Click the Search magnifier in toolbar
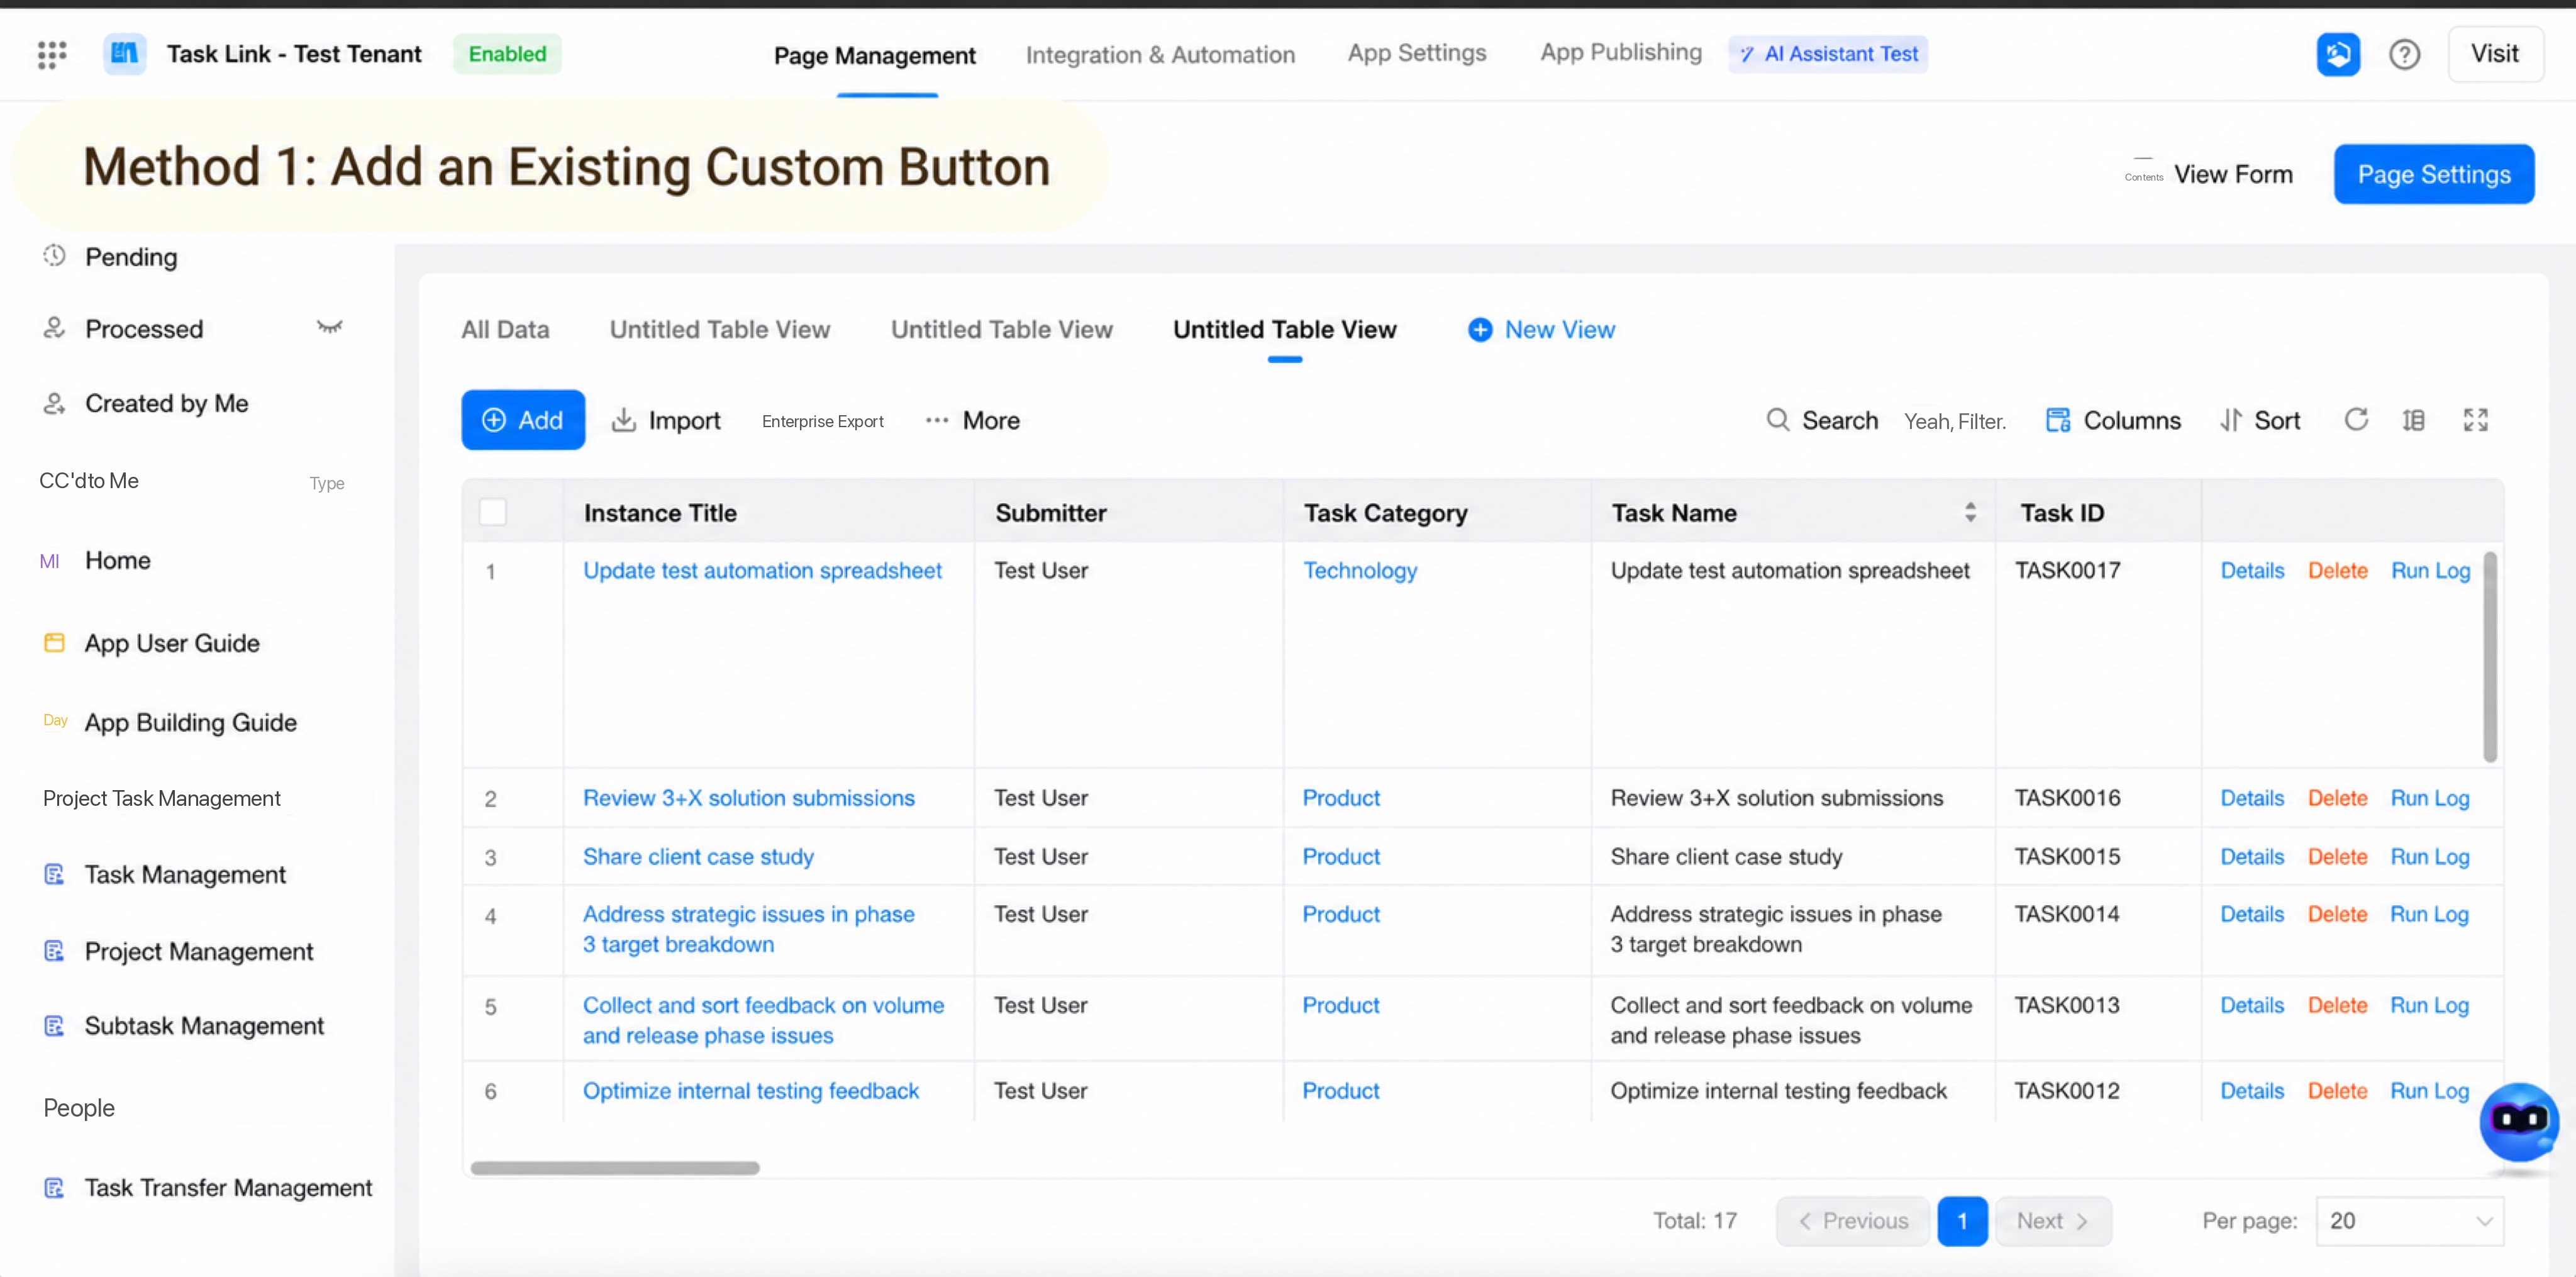2576x1277 pixels. point(1777,420)
